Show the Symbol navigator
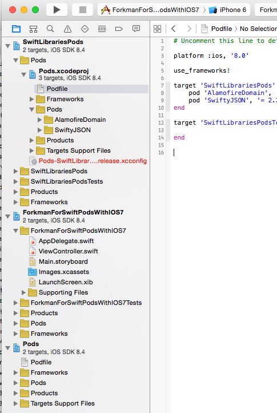Image resolution: width=277 pixels, height=413 pixels. 33,29
